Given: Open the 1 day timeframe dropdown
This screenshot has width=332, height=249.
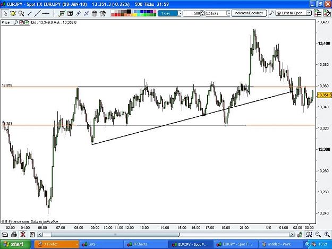Looking at the screenshot, I should coord(180,13).
